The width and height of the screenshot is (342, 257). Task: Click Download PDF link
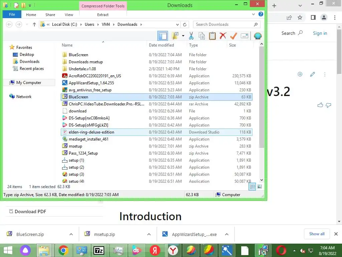tap(28, 211)
